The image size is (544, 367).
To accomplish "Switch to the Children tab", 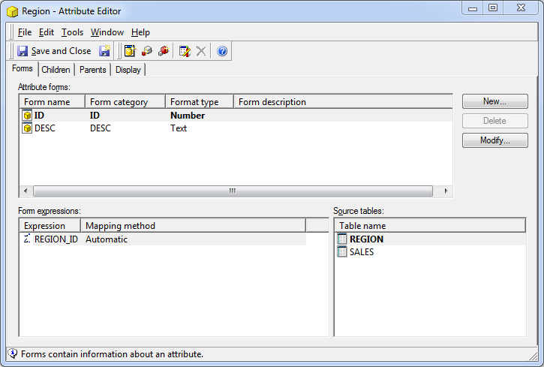I will pyautogui.click(x=56, y=70).
